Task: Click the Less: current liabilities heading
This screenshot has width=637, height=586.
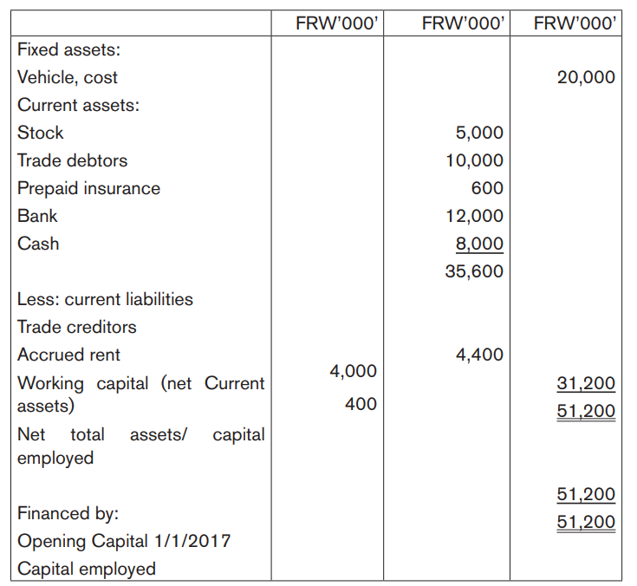Action: pyautogui.click(x=105, y=300)
